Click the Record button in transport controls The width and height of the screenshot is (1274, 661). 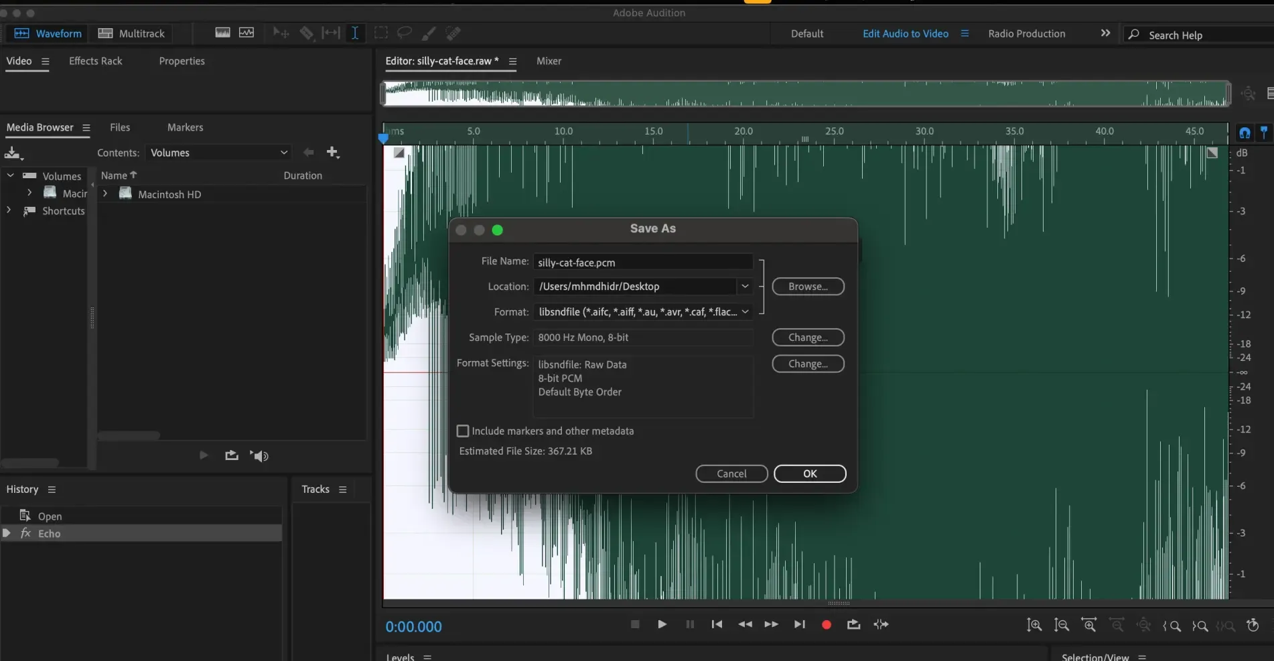826,625
